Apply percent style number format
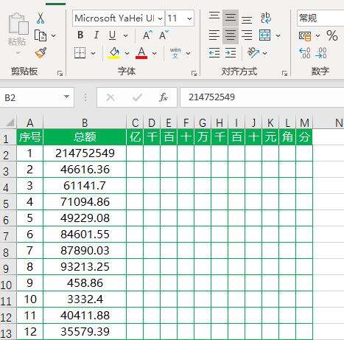 click(332, 35)
